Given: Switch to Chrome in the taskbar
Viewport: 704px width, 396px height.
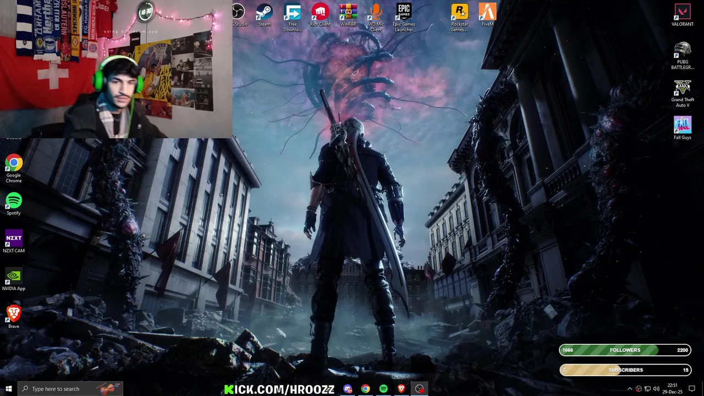Looking at the screenshot, I should point(366,389).
